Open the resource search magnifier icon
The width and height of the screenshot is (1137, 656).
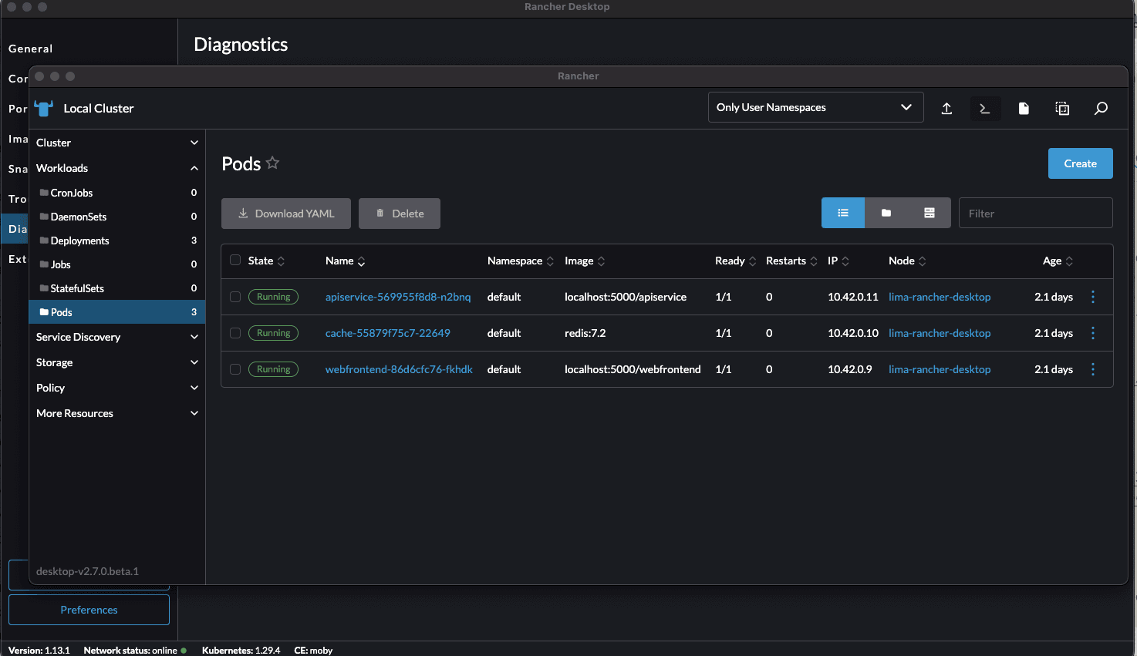1101,109
